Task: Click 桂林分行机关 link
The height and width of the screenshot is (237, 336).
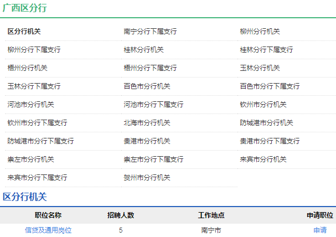Action: point(143,50)
